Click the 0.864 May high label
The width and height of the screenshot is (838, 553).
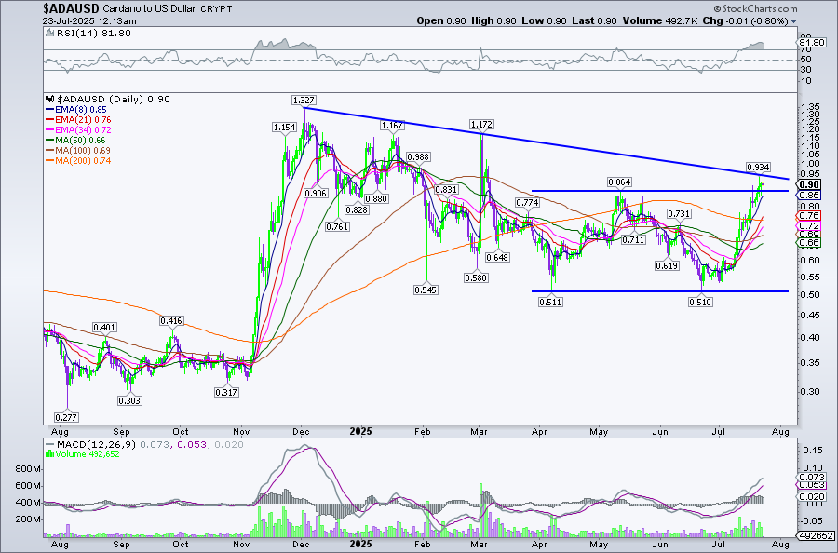[x=619, y=182]
